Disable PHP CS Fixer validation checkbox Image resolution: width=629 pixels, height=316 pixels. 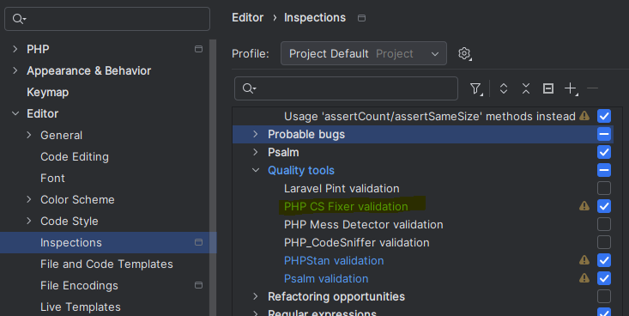[604, 206]
